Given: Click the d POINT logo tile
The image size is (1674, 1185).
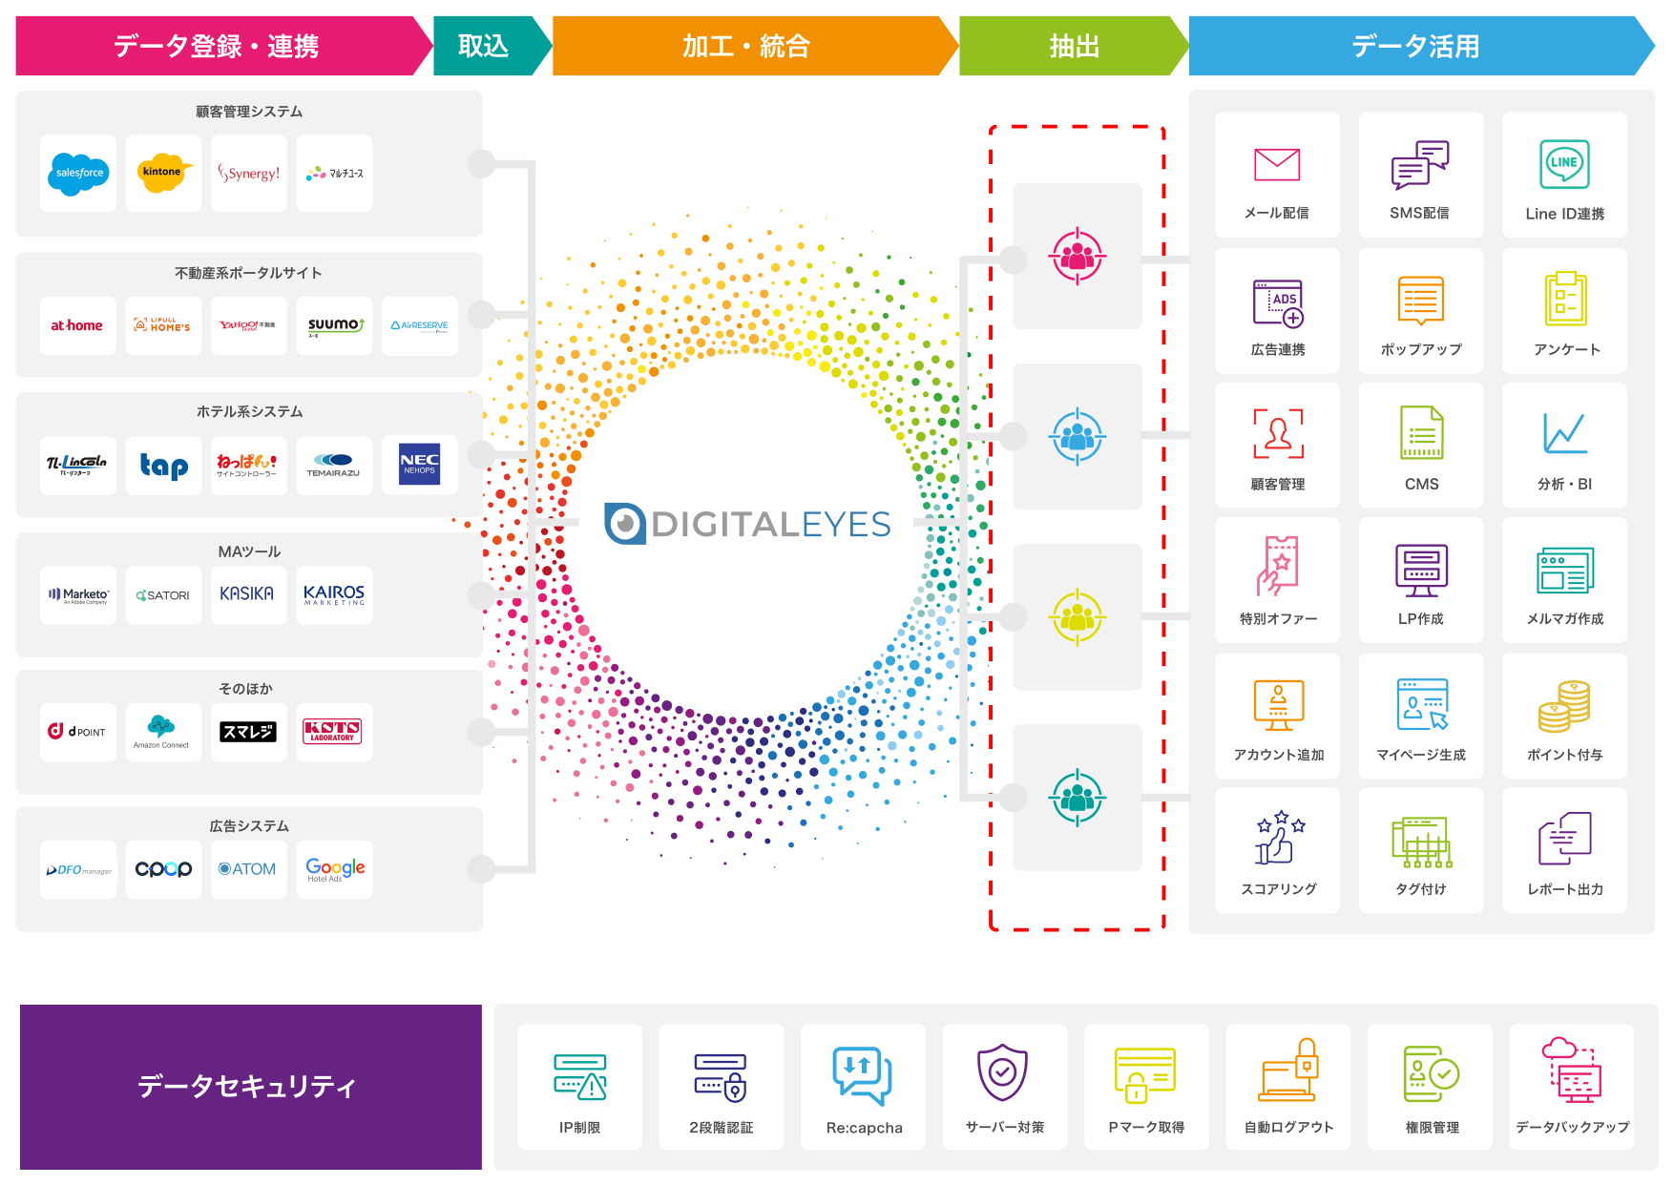Looking at the screenshot, I should [x=78, y=732].
